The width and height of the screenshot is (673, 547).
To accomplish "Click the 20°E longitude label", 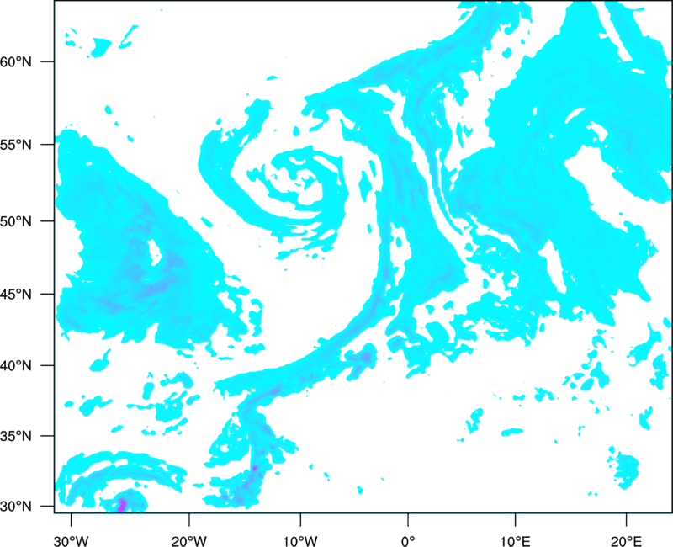I will [626, 541].
